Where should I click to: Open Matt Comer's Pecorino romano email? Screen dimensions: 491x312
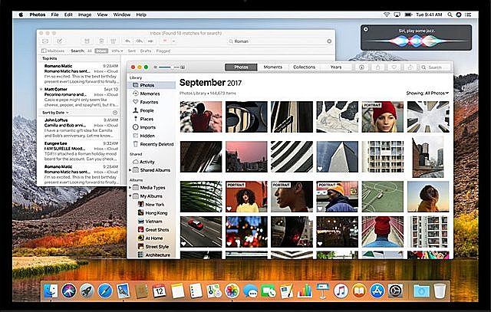79,97
